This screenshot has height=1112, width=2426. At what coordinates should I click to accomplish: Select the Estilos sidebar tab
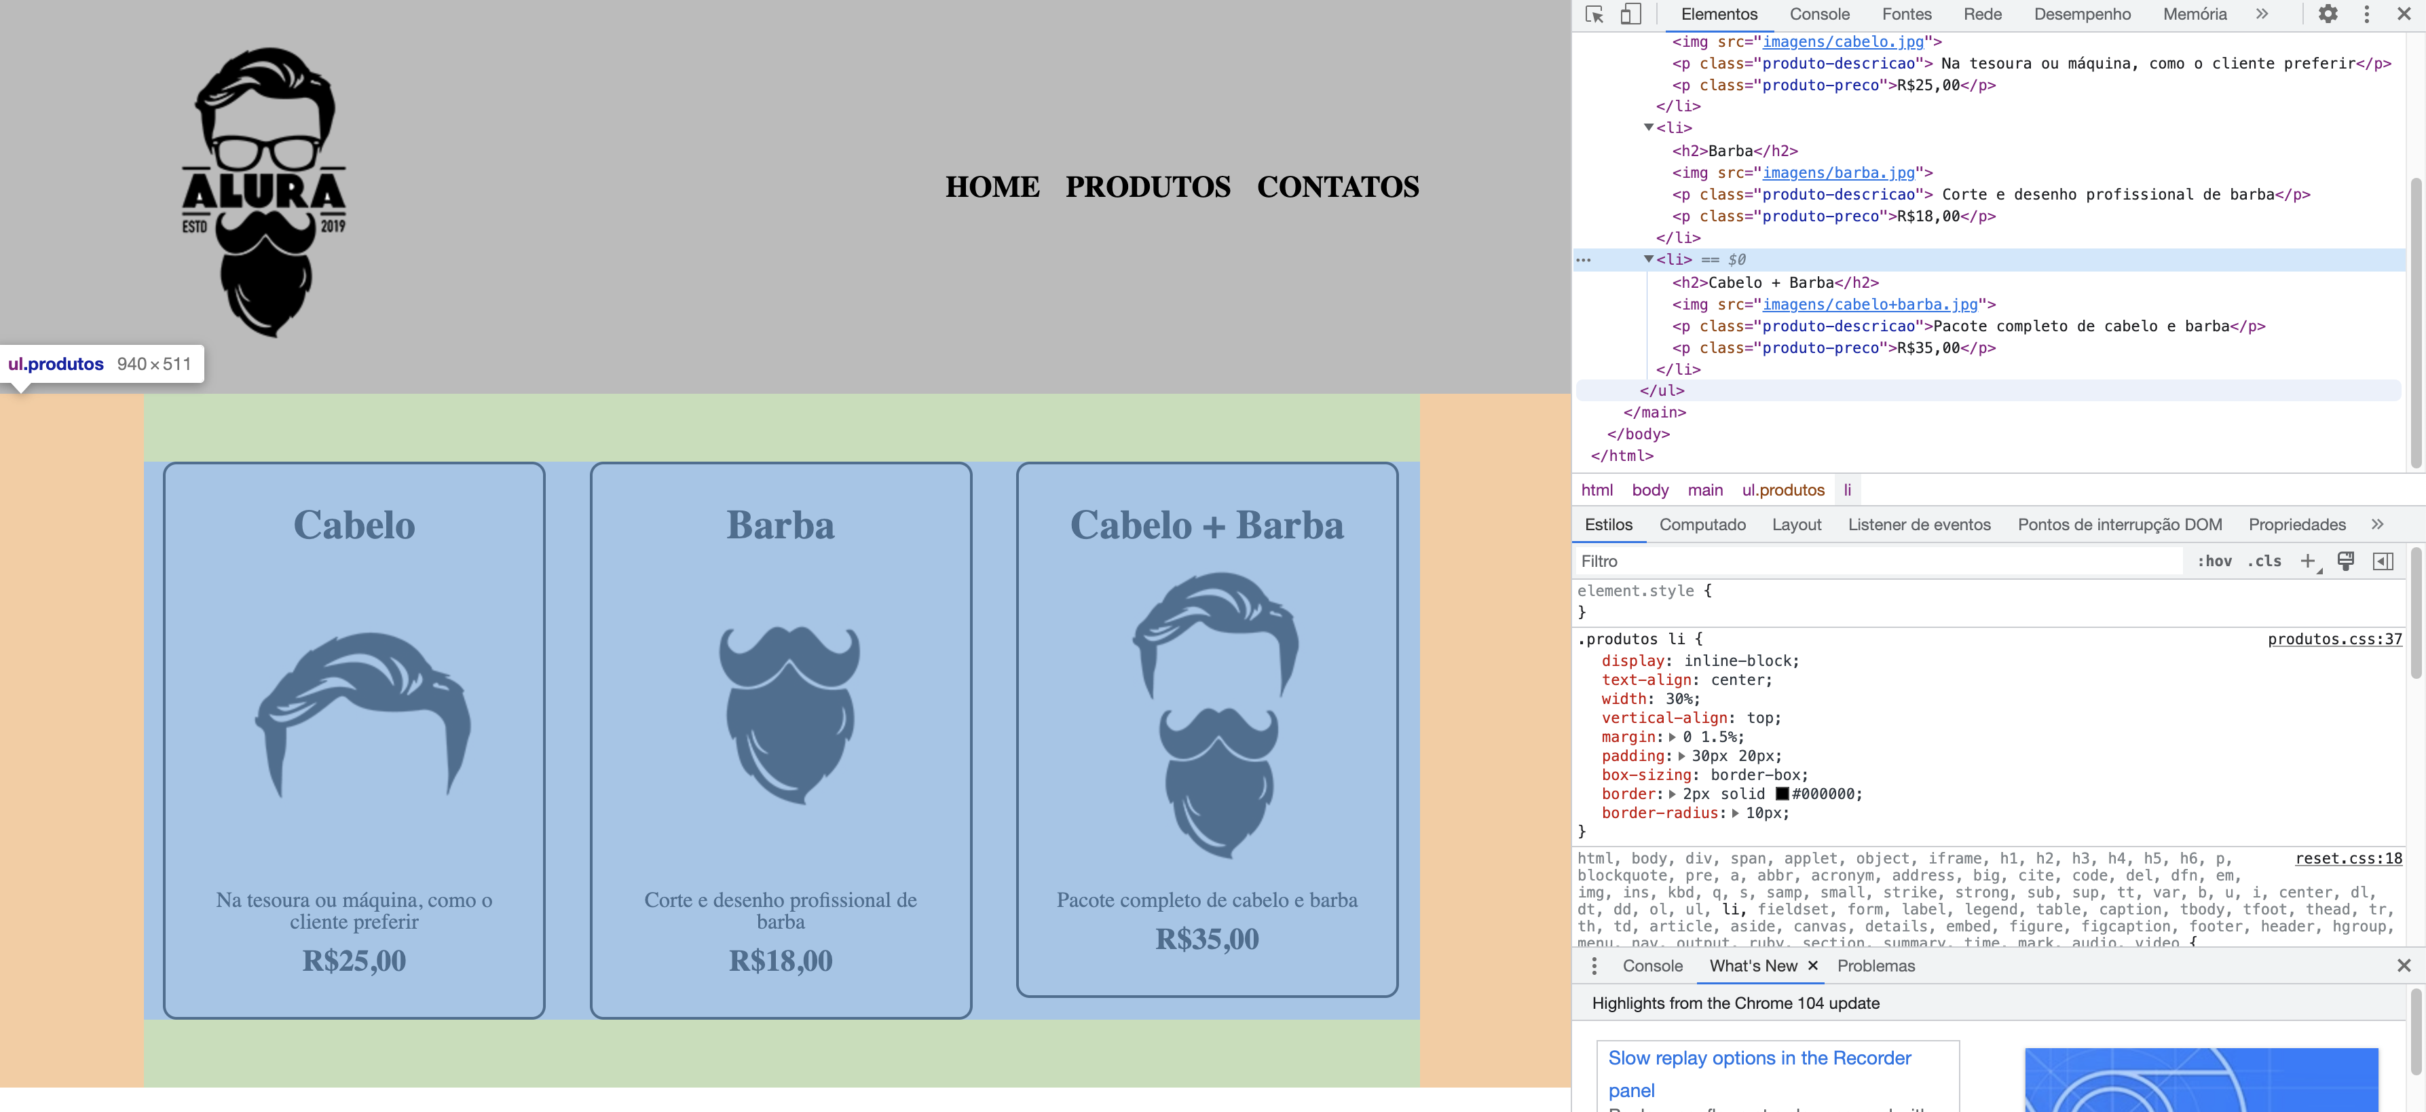tap(1609, 525)
